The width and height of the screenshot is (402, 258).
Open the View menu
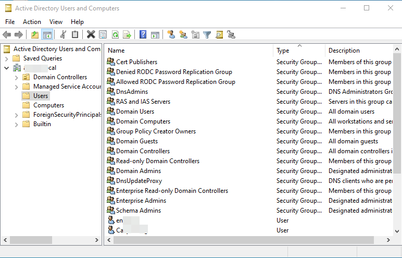pyautogui.click(x=56, y=22)
